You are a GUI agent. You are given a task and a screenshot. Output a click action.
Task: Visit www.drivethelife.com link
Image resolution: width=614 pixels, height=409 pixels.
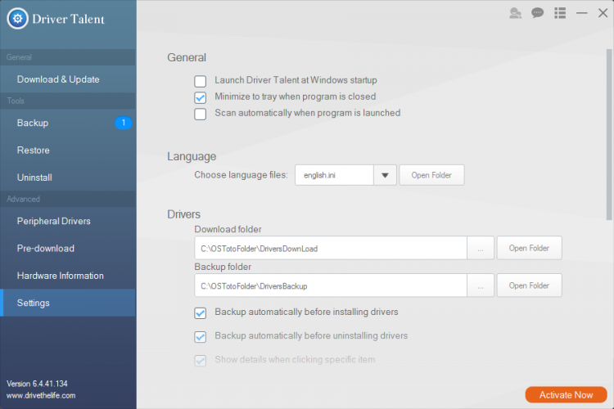[x=41, y=395]
